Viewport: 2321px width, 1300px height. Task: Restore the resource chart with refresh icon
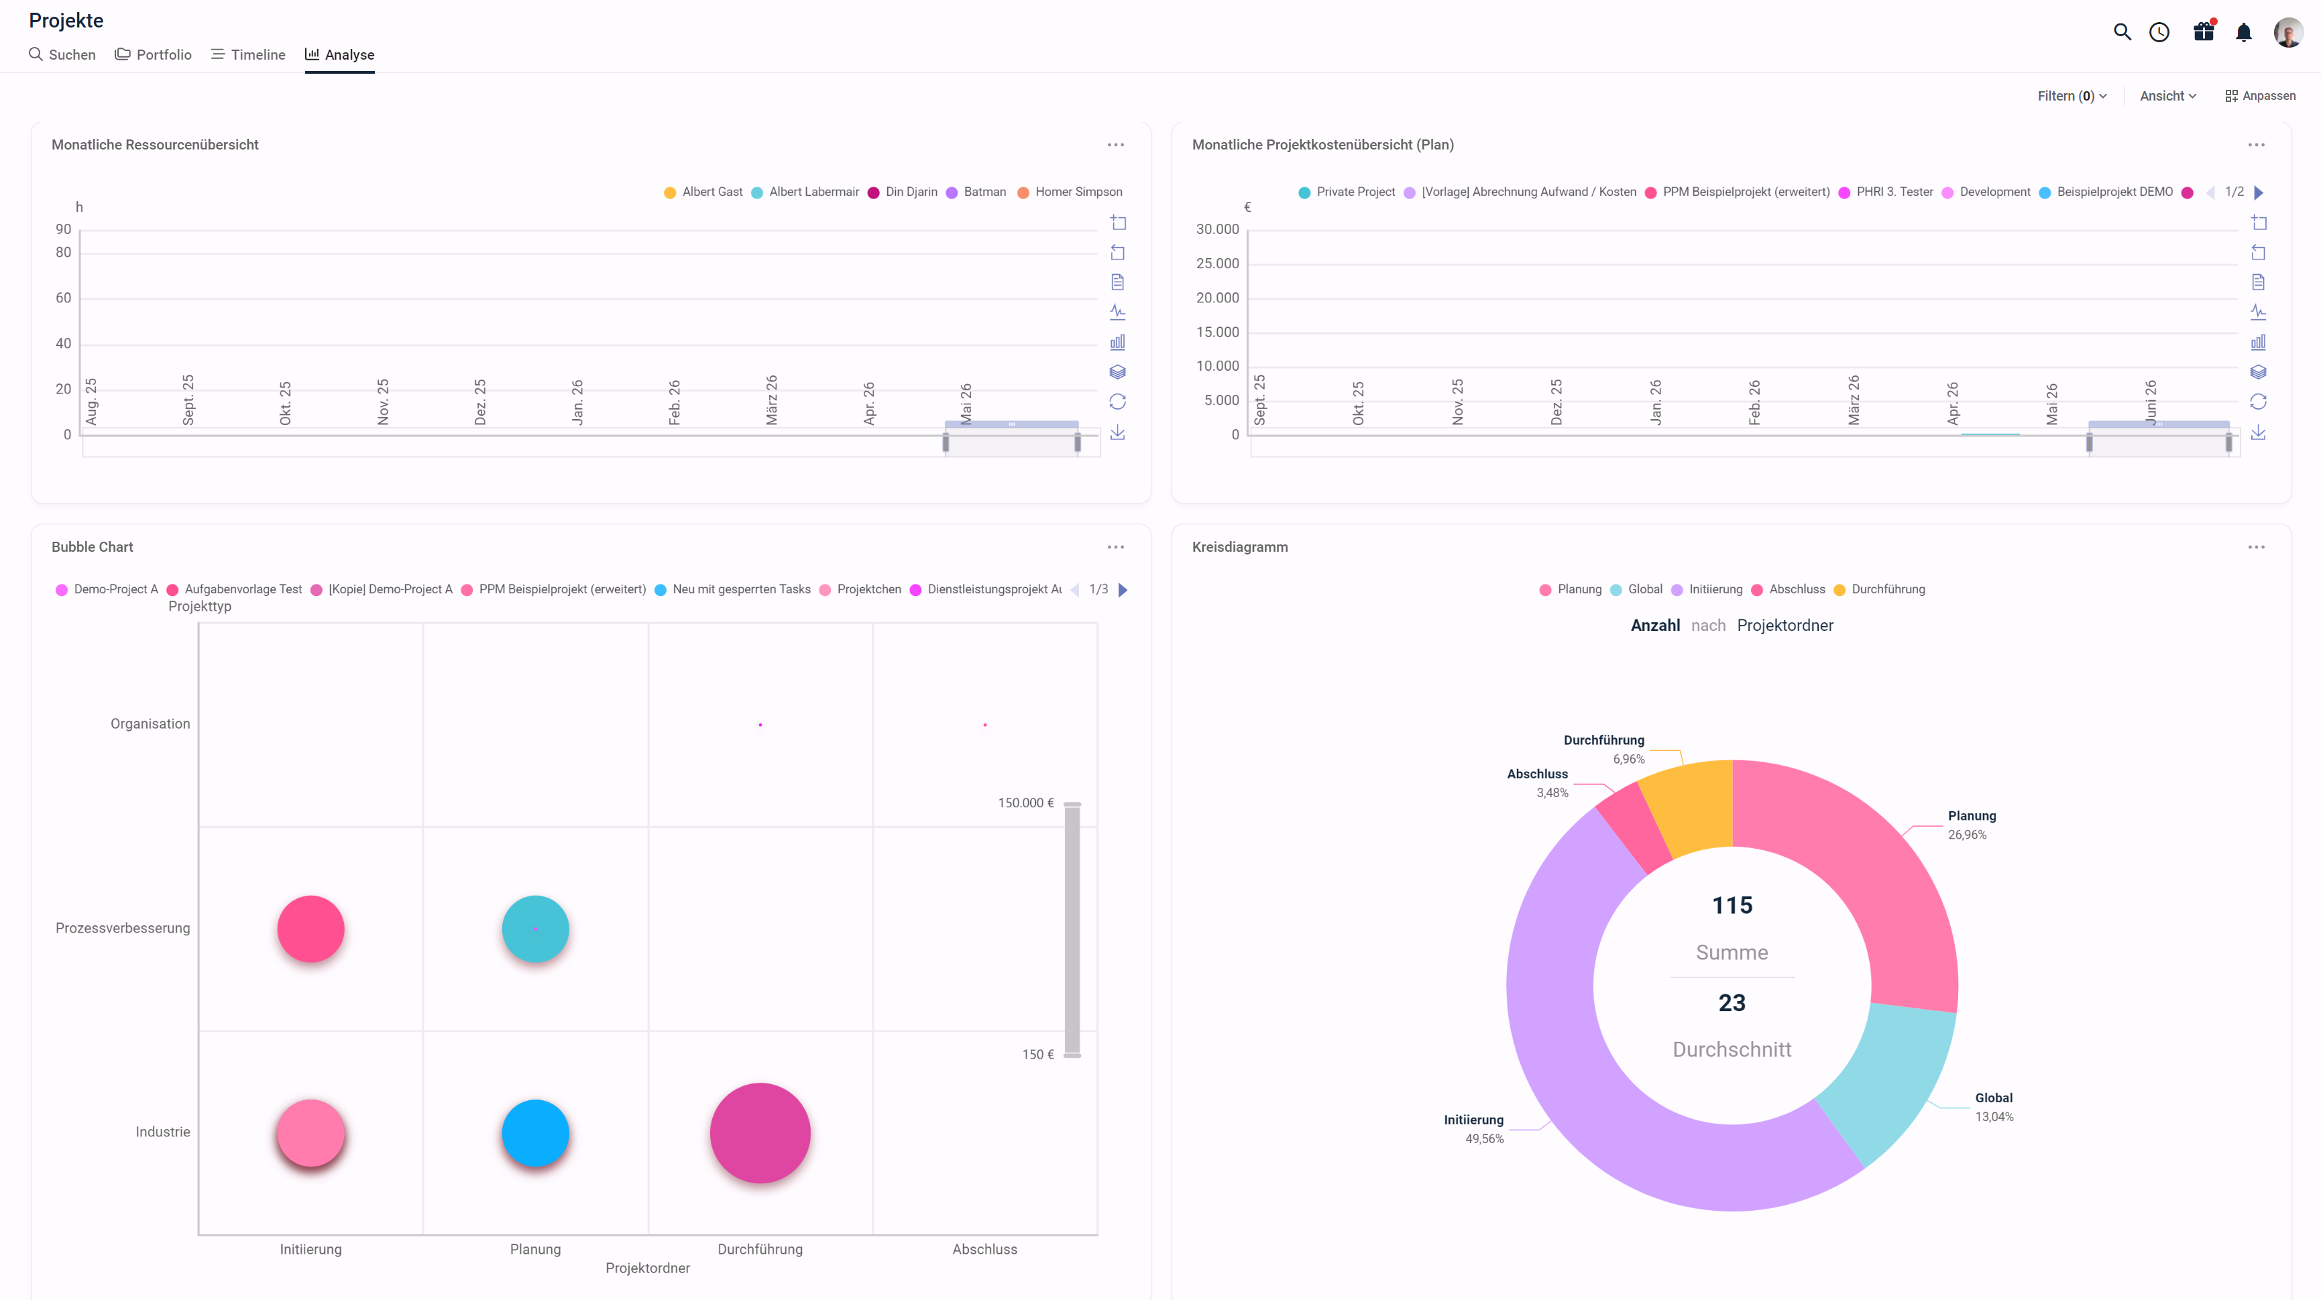point(1118,402)
